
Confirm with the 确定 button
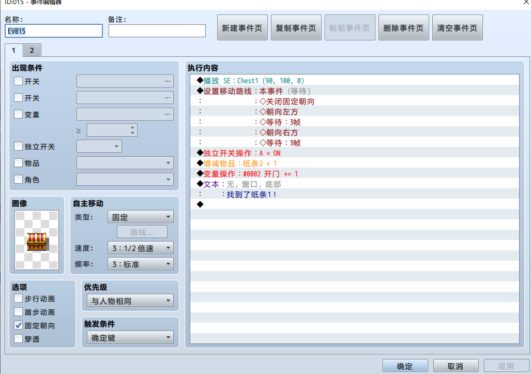point(405,366)
